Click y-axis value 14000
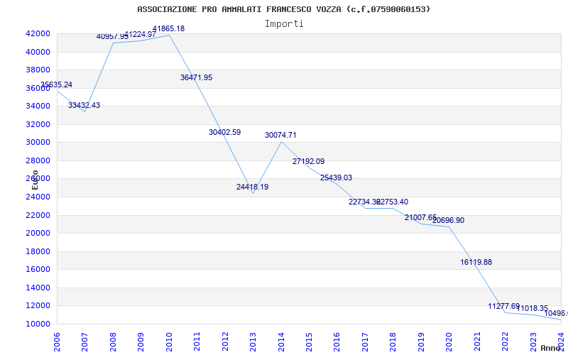This screenshot has height=355, width=568. (38, 288)
